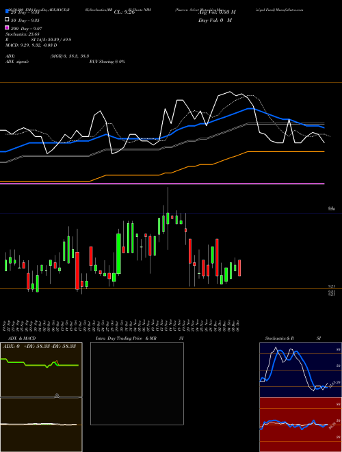Viewport: 342px width, 452px height.
Task: Click the magenta 200 Day legend swatch
Action: [8, 28]
